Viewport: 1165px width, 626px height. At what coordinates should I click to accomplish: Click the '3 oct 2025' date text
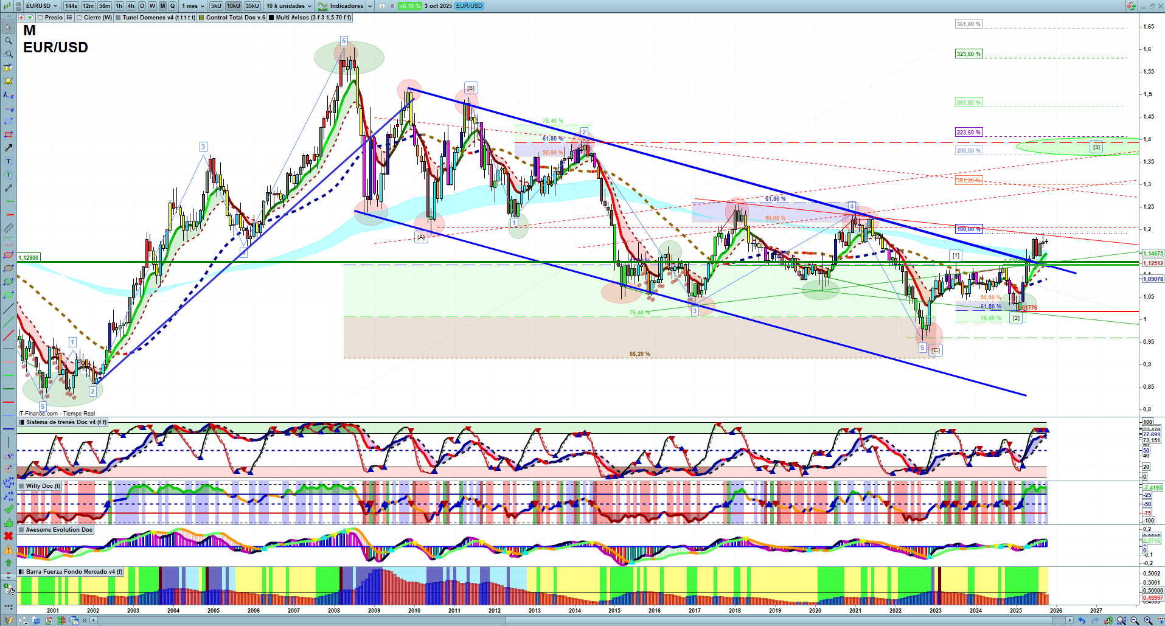(438, 6)
